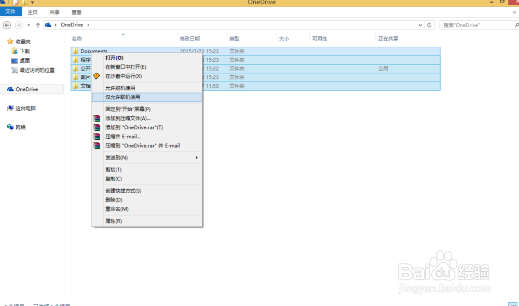
Task: Open 下载 in the navigation pane
Action: (25, 51)
